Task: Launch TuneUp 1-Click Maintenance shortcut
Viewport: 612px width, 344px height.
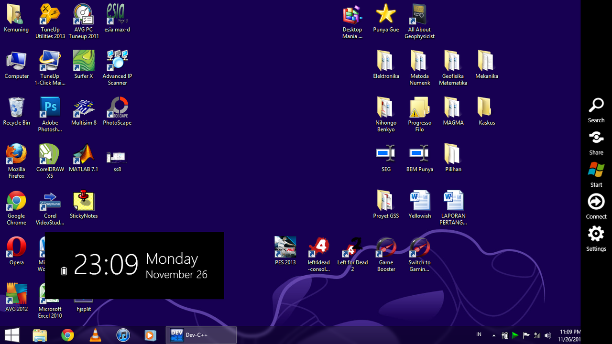Action: [50, 68]
